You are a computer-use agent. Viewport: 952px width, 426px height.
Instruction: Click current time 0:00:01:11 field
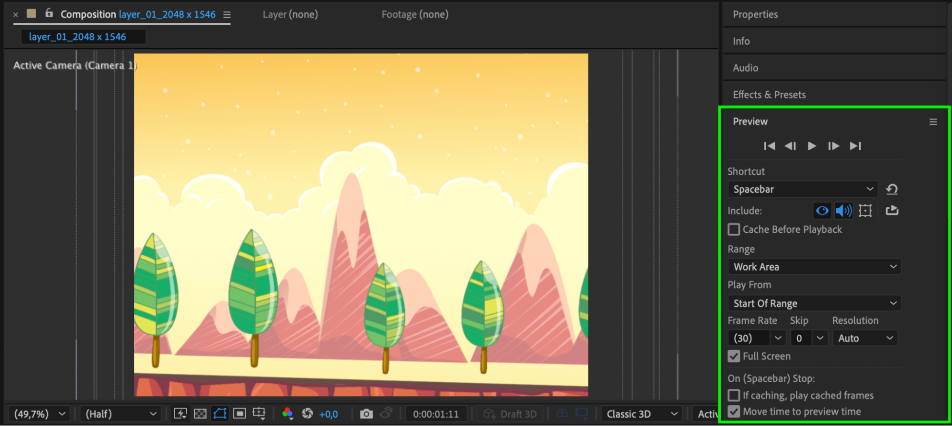tap(436, 414)
